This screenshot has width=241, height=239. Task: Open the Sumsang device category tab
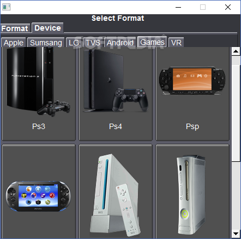[x=46, y=43]
